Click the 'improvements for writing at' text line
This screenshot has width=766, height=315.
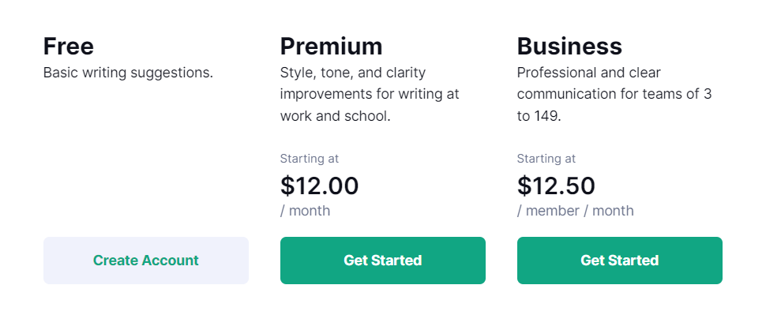point(370,94)
